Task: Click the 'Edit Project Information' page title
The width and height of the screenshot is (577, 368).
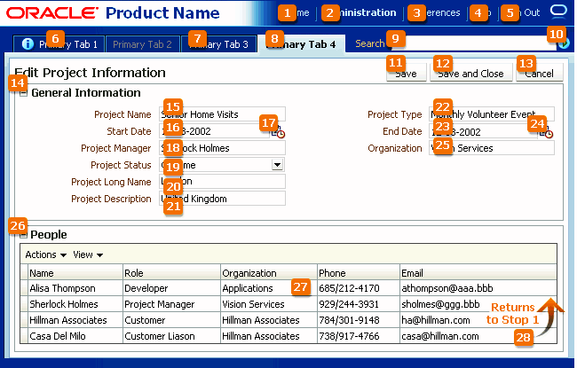Action: [90, 73]
